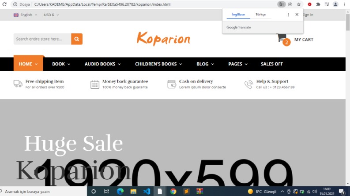350x196 pixels.
Task: Click the Money back guarantee heading
Action: click(x=125, y=81)
